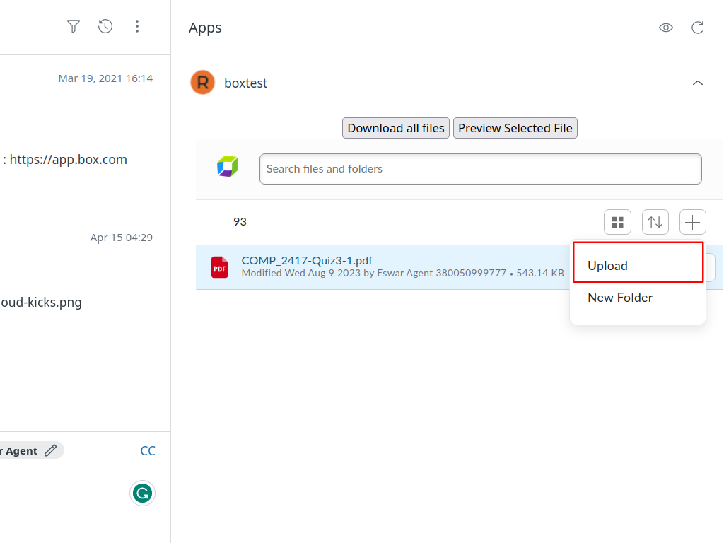
Task: Focus the Search files and folders field
Action: (480, 169)
